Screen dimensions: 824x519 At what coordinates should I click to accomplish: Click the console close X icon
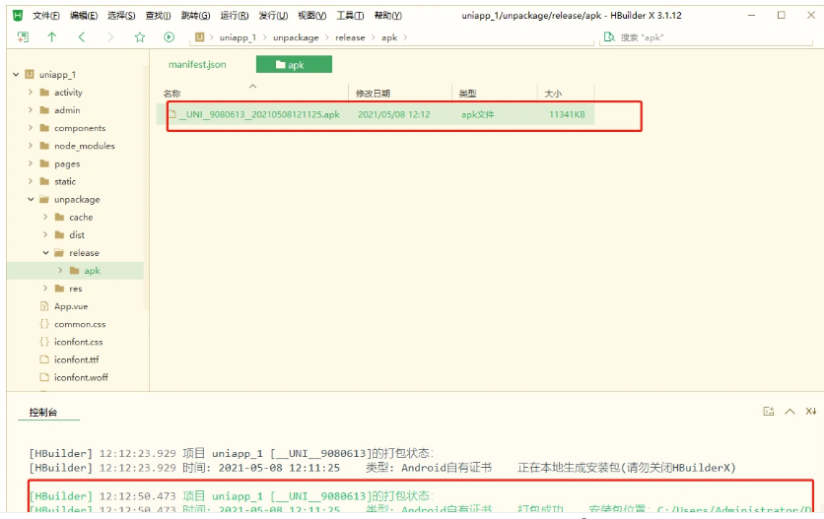click(x=810, y=412)
